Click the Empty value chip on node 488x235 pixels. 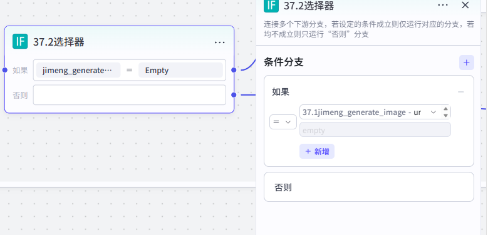pos(180,70)
